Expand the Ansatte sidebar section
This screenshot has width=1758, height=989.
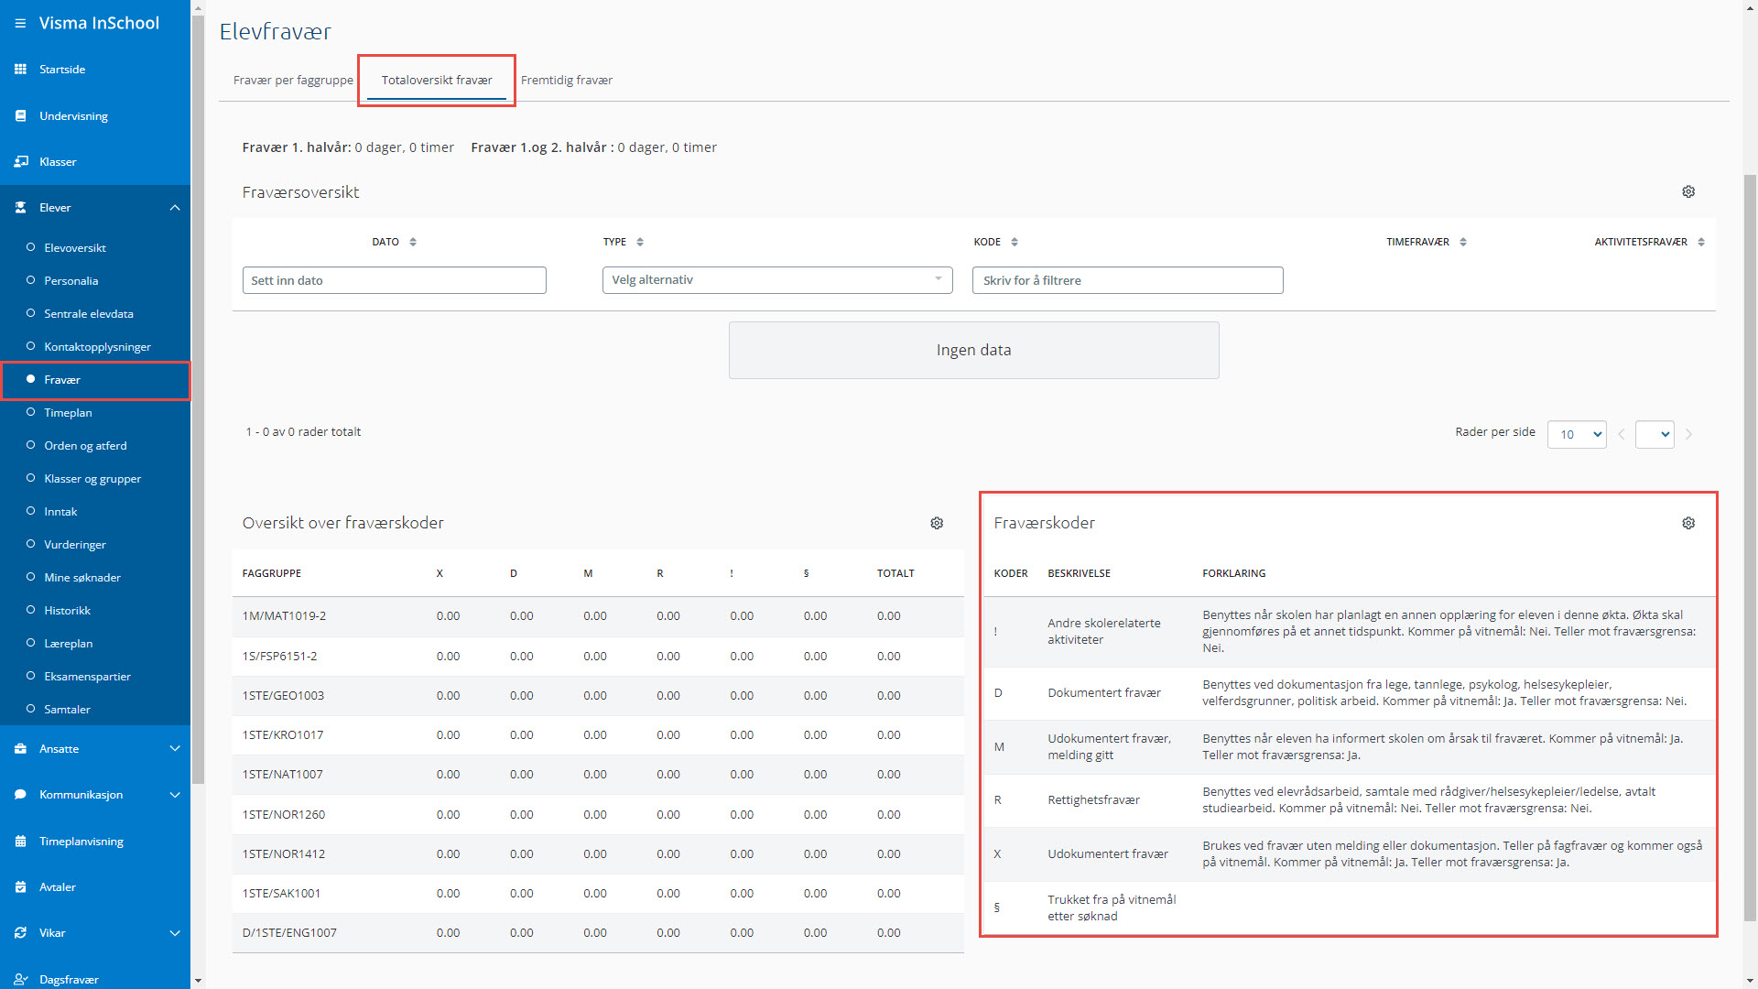(x=175, y=749)
